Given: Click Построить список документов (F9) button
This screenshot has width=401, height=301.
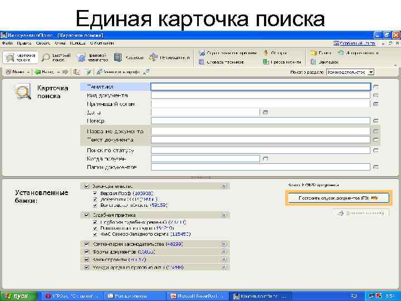Looking at the screenshot, I should click(x=339, y=198).
